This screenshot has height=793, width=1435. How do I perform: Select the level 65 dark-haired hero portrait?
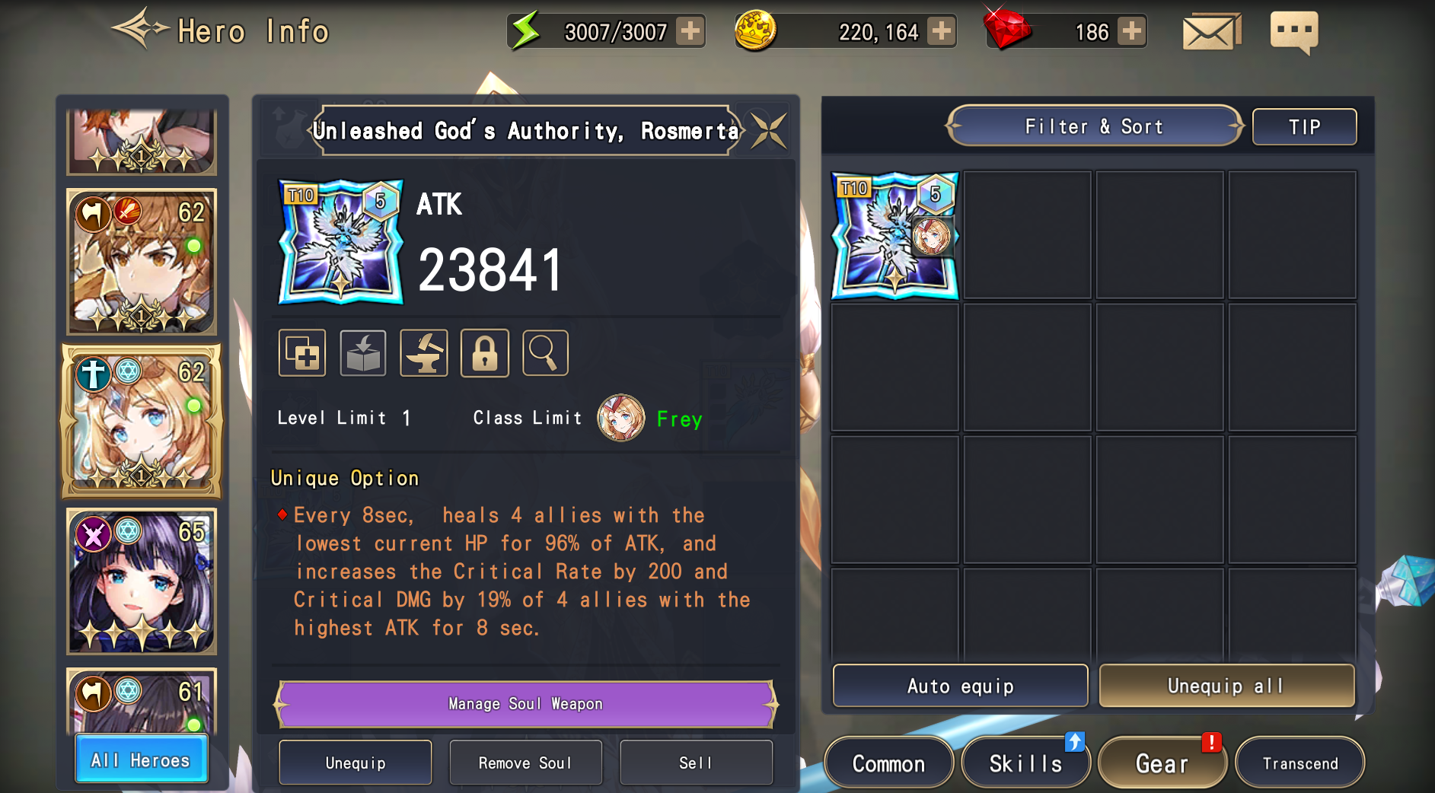point(142,581)
